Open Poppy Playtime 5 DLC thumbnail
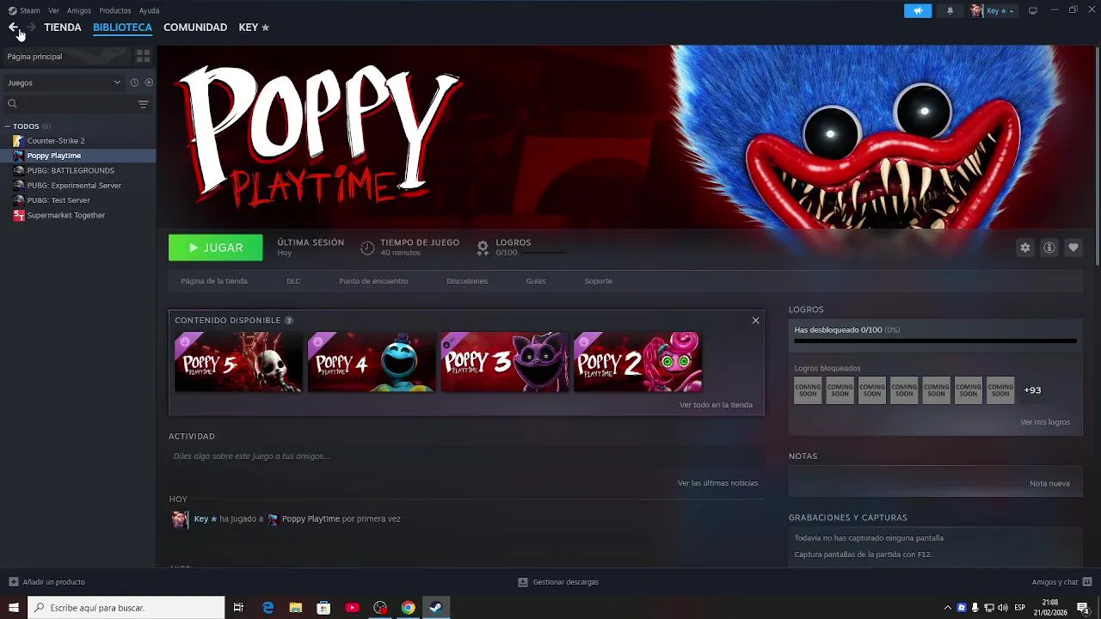The width and height of the screenshot is (1101, 619). [x=238, y=362]
